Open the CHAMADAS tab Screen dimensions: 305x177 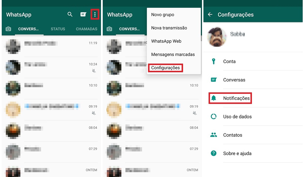pos(87,29)
